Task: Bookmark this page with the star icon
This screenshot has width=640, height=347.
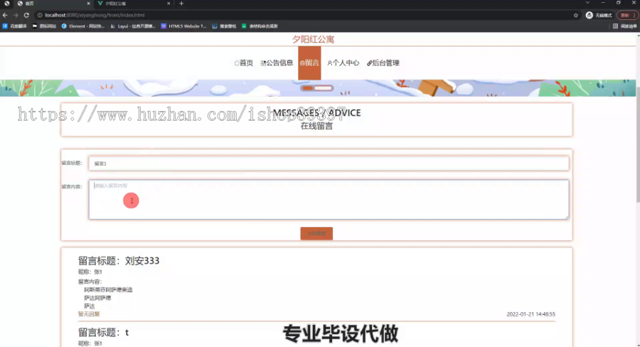Action: click(x=576, y=15)
